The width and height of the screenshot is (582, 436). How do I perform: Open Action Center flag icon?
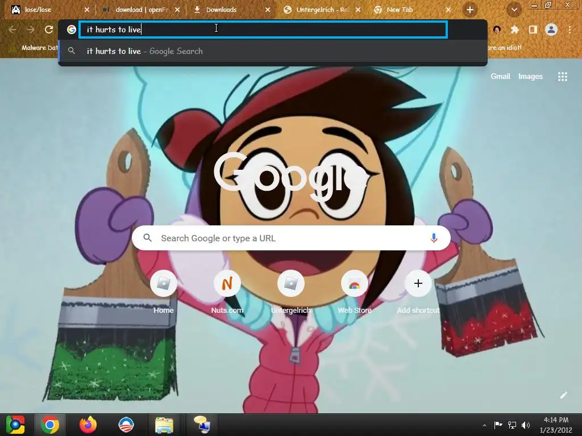point(498,425)
